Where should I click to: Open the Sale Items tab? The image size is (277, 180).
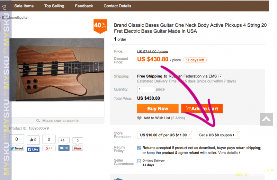[24, 6]
